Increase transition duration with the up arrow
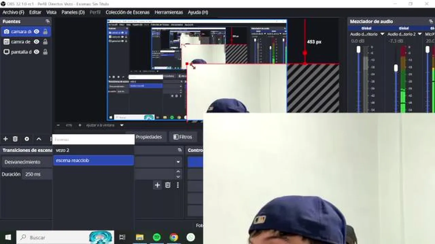This screenshot has width=435, height=244. point(178,172)
